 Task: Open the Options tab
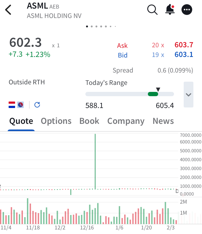pos(56,121)
